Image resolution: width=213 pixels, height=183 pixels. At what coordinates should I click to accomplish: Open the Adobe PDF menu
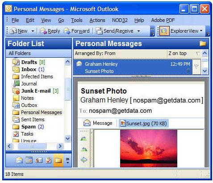[x=163, y=20]
